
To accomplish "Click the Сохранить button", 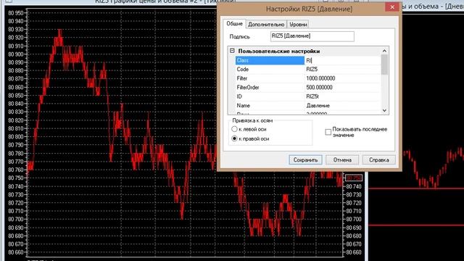I will tap(305, 159).
